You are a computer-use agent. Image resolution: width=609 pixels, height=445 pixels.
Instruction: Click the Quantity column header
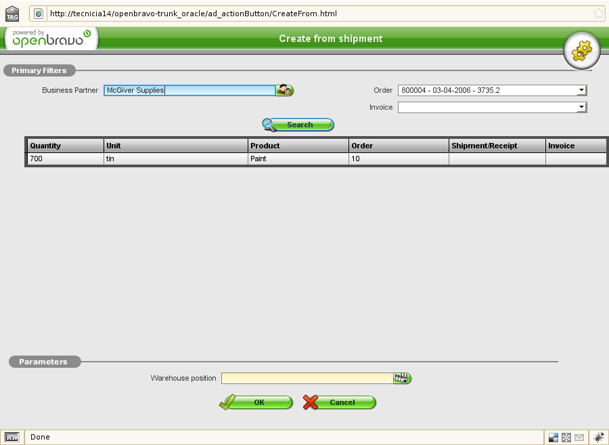point(65,146)
